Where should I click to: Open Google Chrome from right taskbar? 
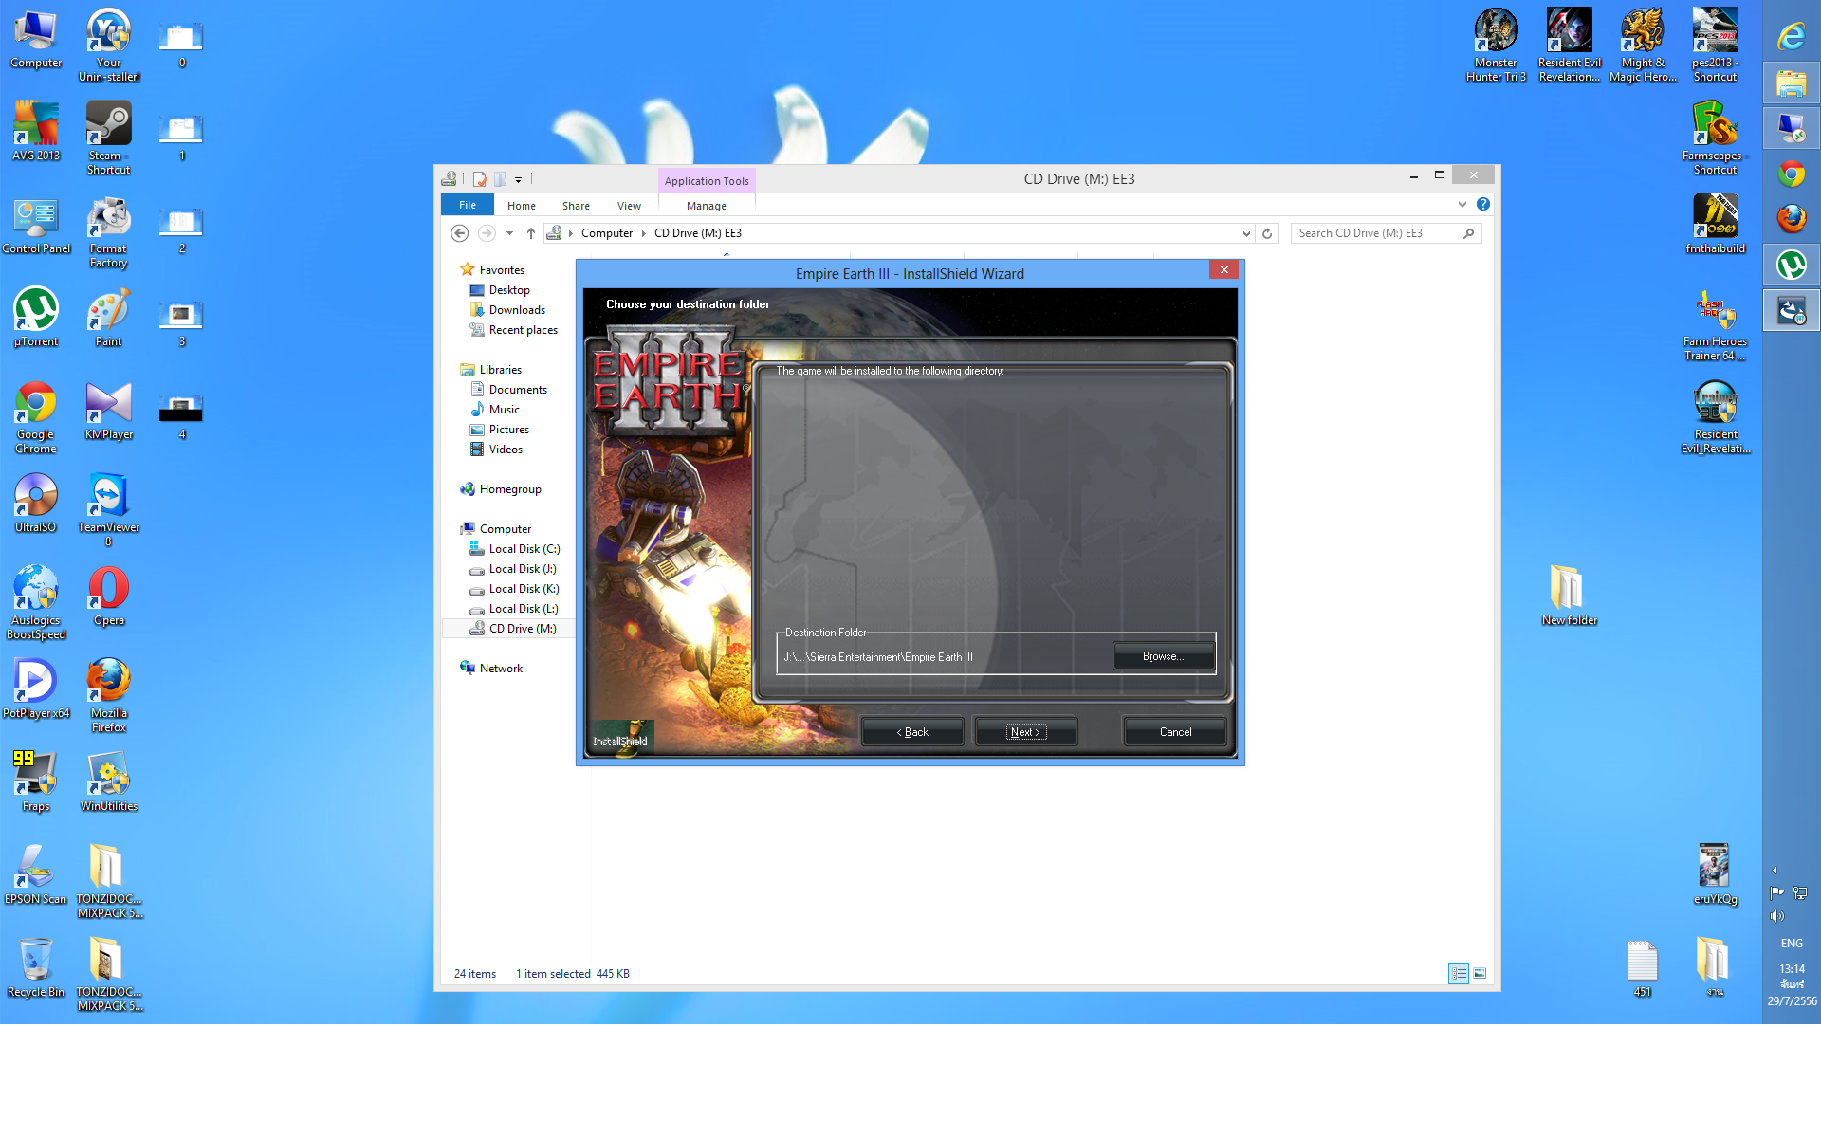pos(1791,174)
